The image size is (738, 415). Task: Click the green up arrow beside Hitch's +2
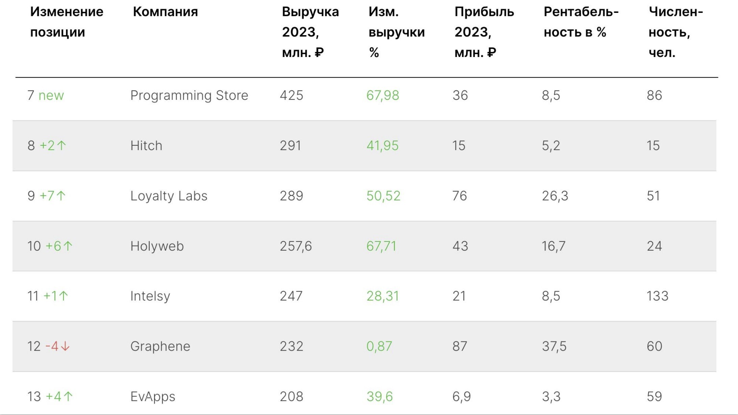tap(61, 145)
